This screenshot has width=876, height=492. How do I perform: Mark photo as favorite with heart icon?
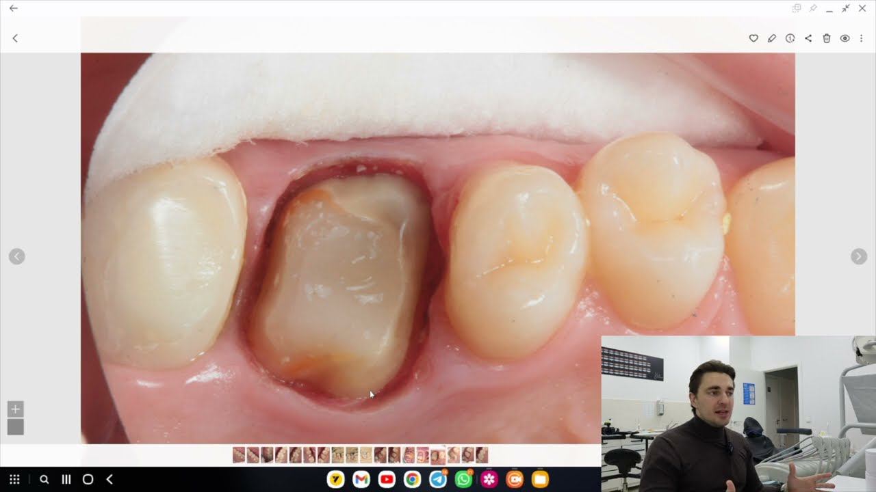tap(753, 38)
